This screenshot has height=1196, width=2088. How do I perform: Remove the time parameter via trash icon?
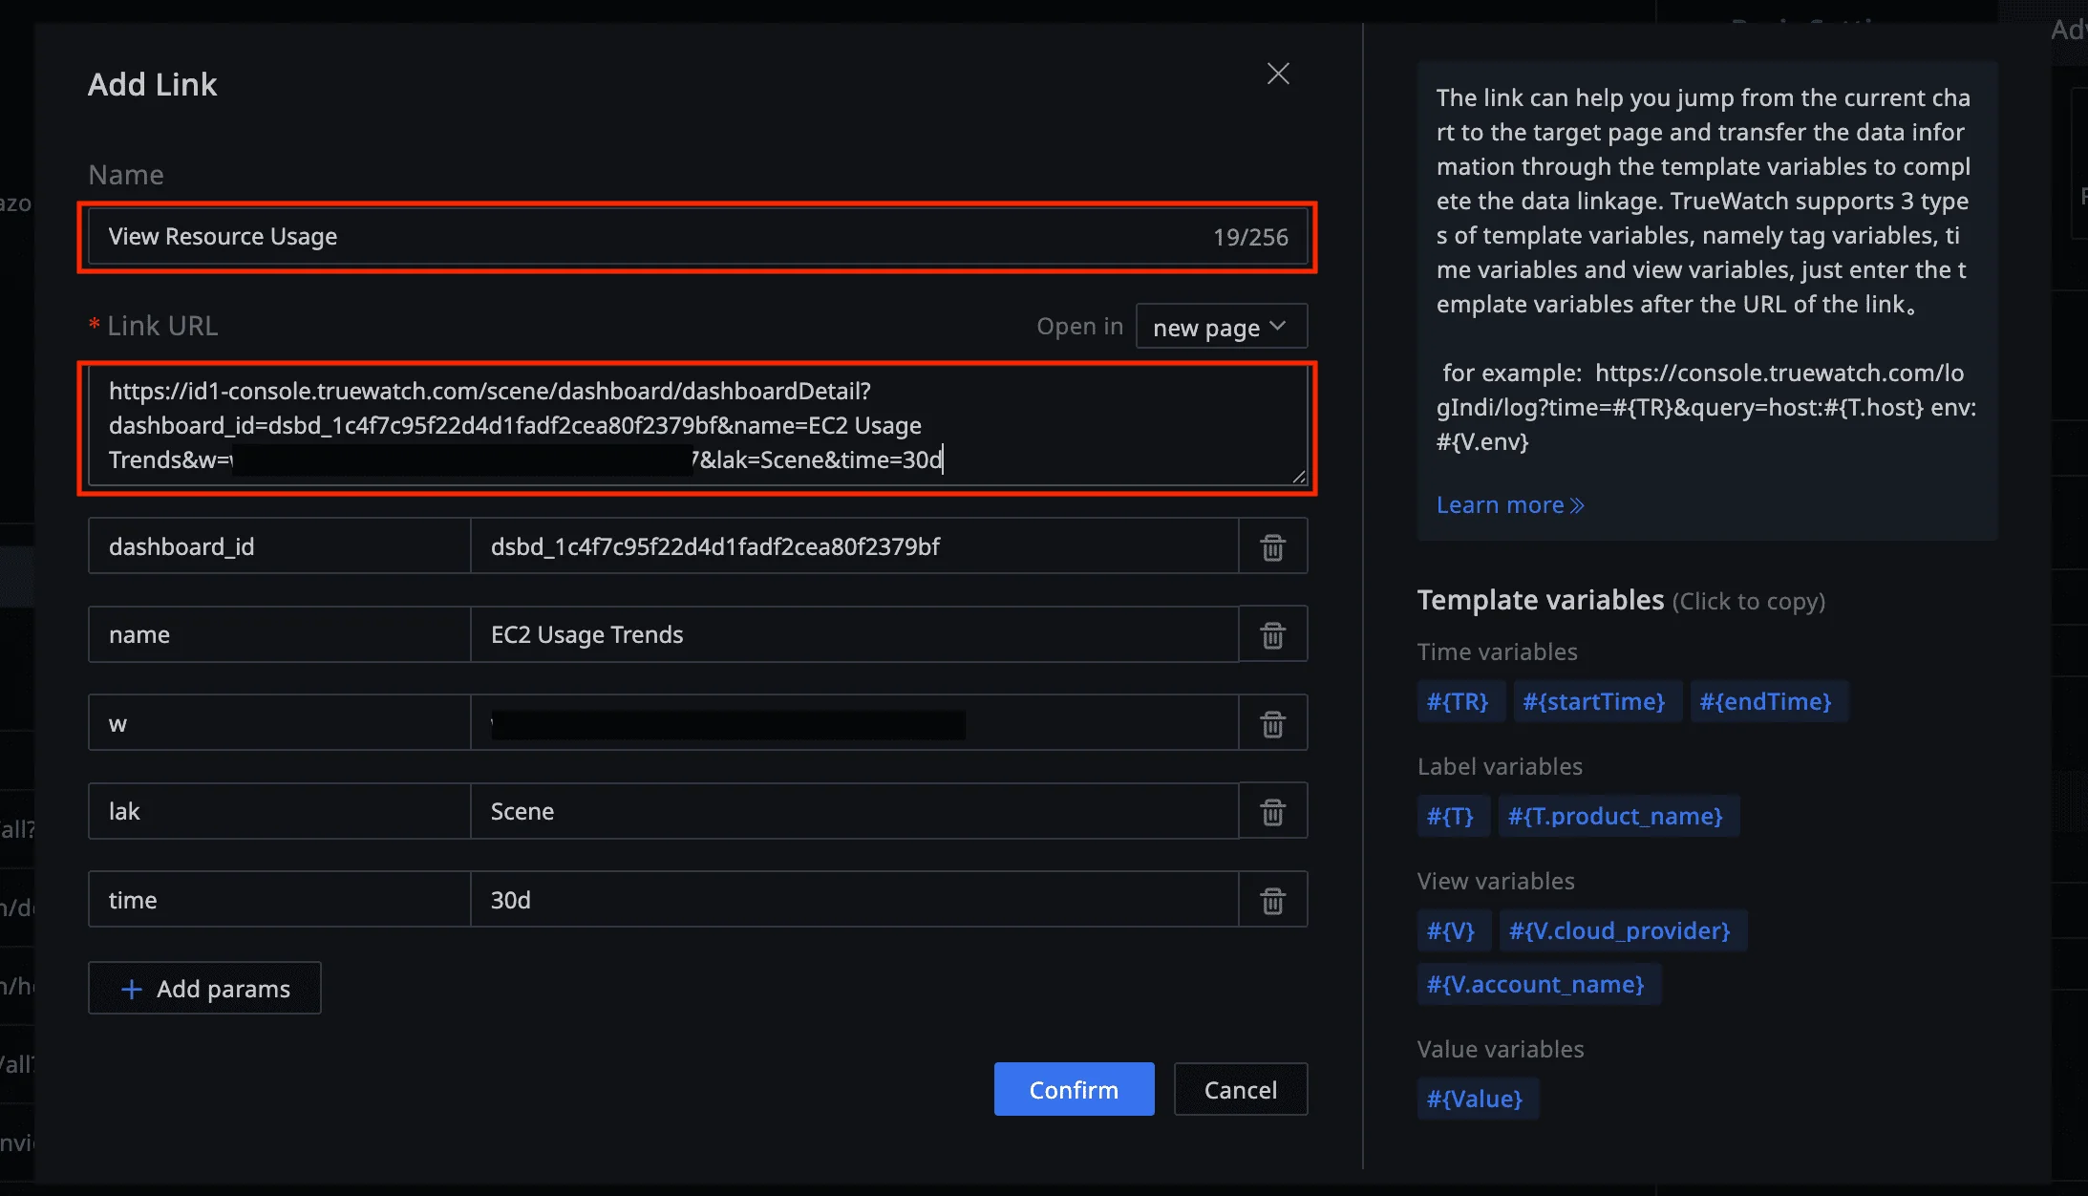[1272, 900]
